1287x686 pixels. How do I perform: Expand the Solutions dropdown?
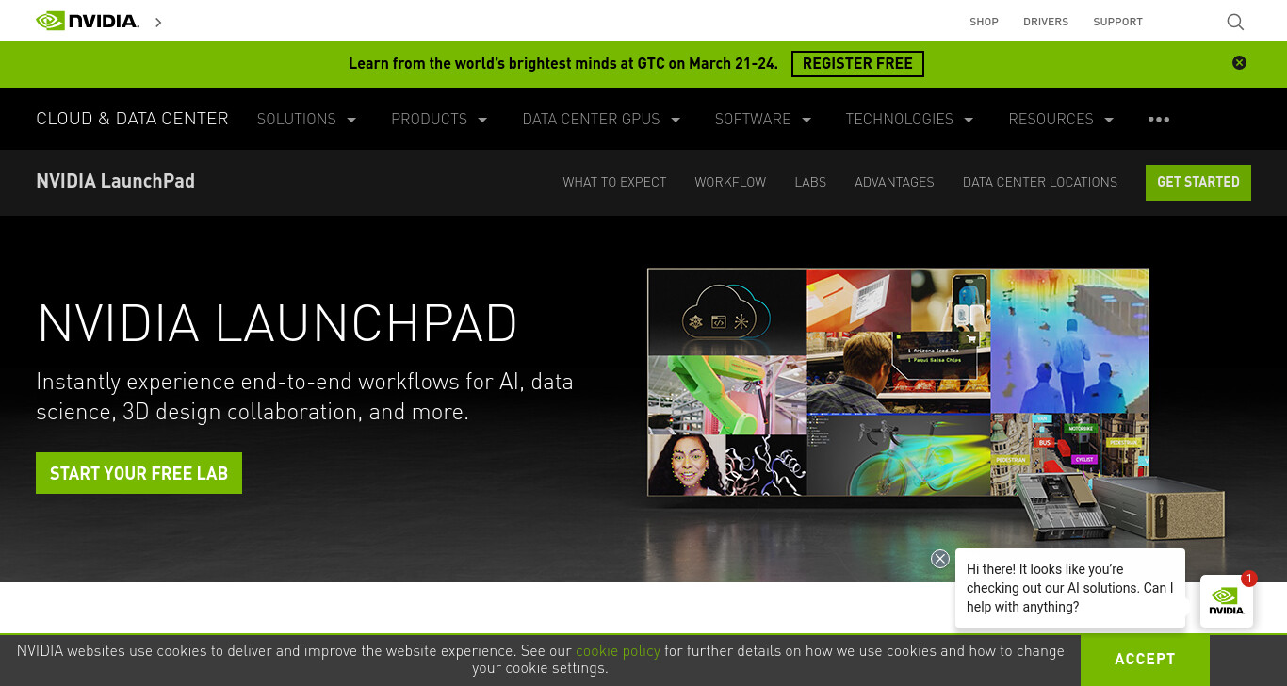point(306,119)
